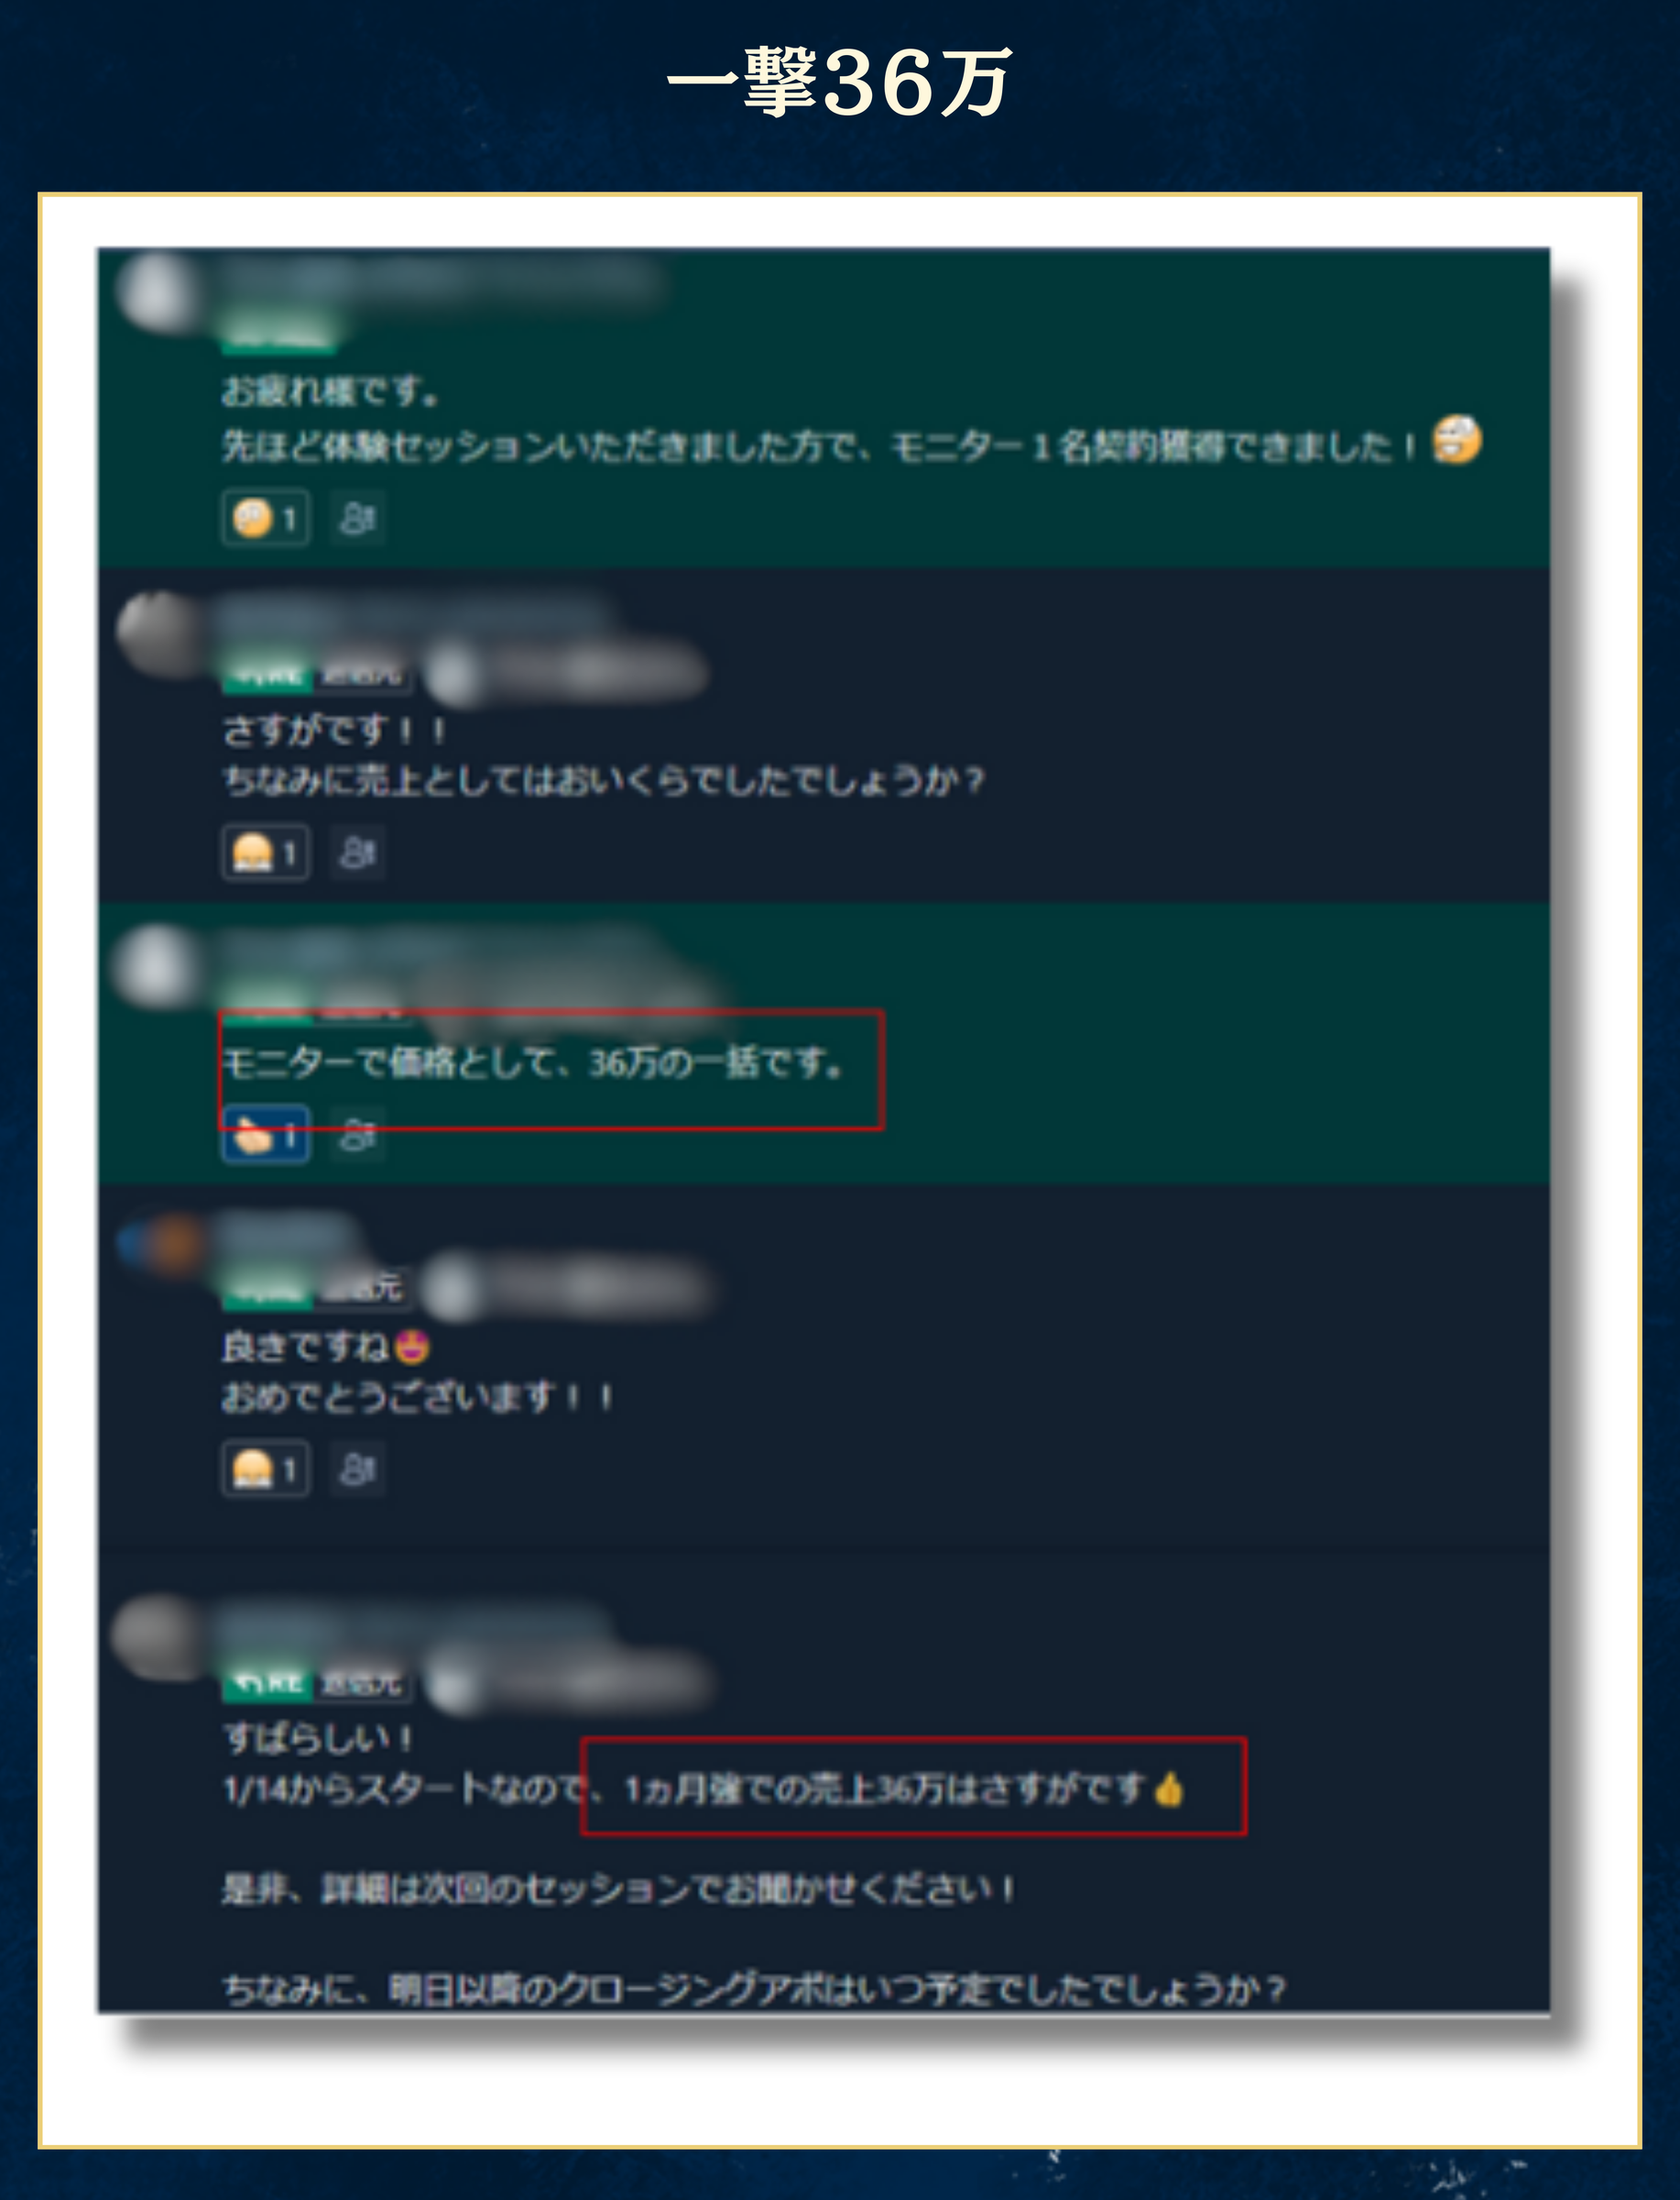This screenshot has width=1680, height=2200.
Task: Click add-reaction icon below おめでとうございます message
Action: (357, 1469)
